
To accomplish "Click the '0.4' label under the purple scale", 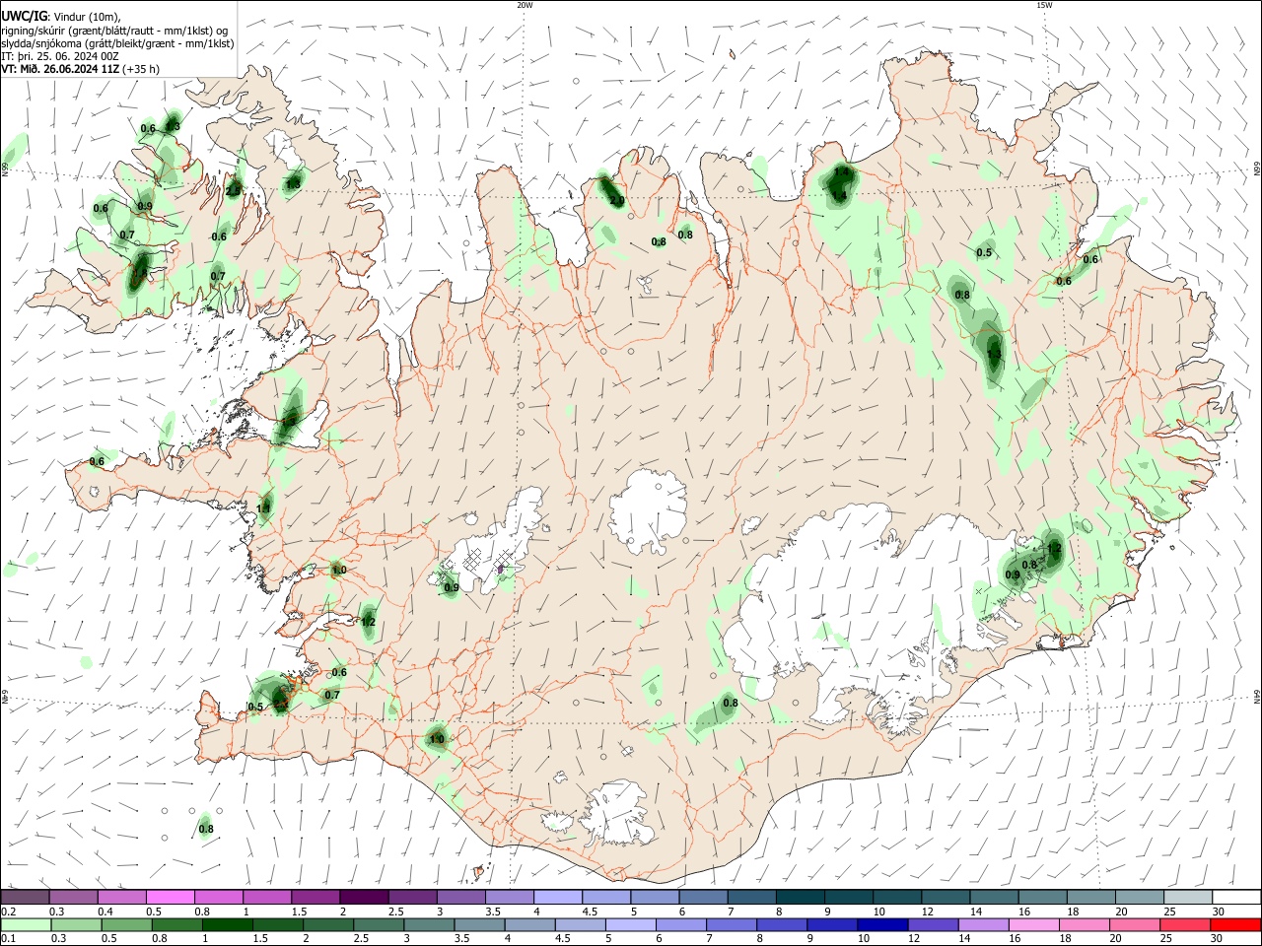I will coord(105,912).
